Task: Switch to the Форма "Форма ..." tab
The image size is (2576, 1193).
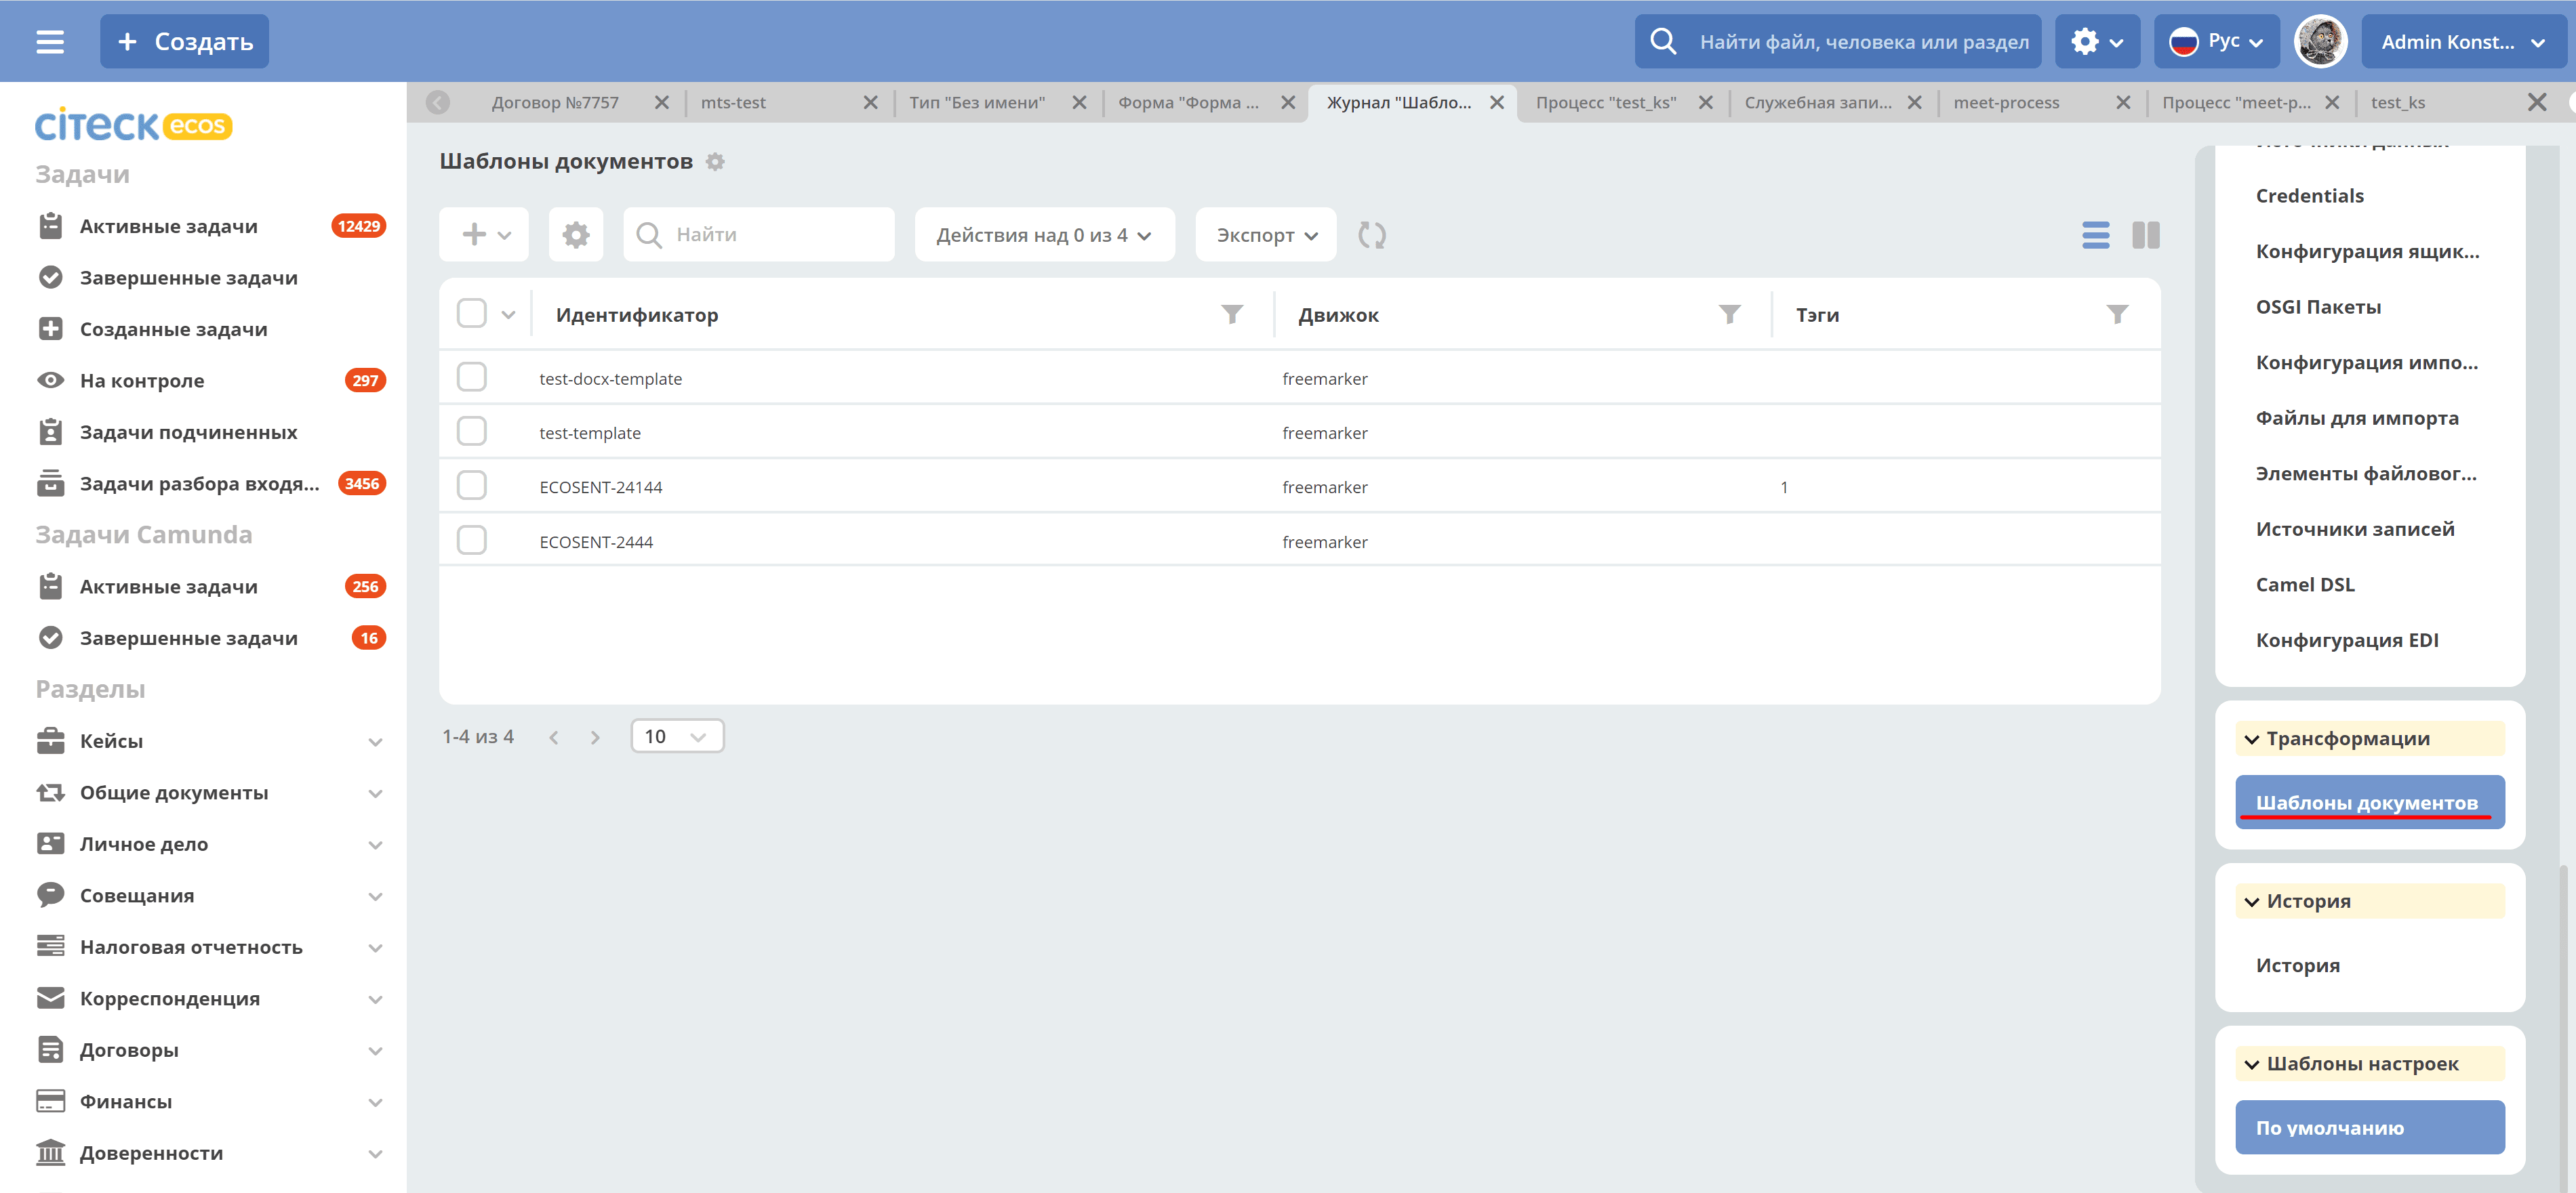Action: pos(1188,102)
